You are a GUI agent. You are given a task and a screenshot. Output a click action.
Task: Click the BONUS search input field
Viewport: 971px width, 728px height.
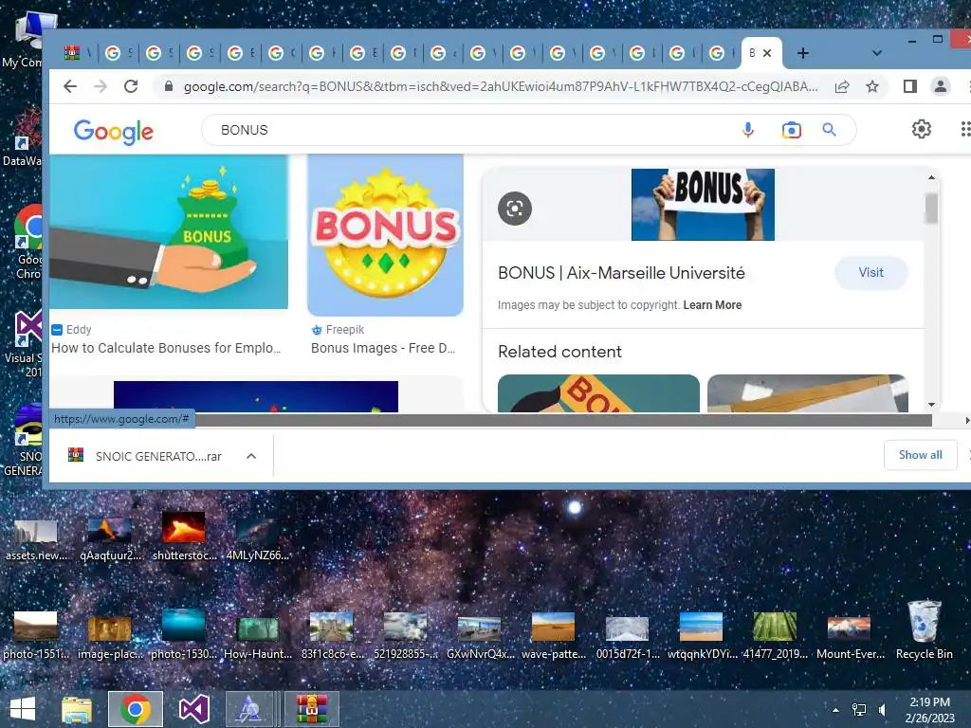click(x=470, y=130)
